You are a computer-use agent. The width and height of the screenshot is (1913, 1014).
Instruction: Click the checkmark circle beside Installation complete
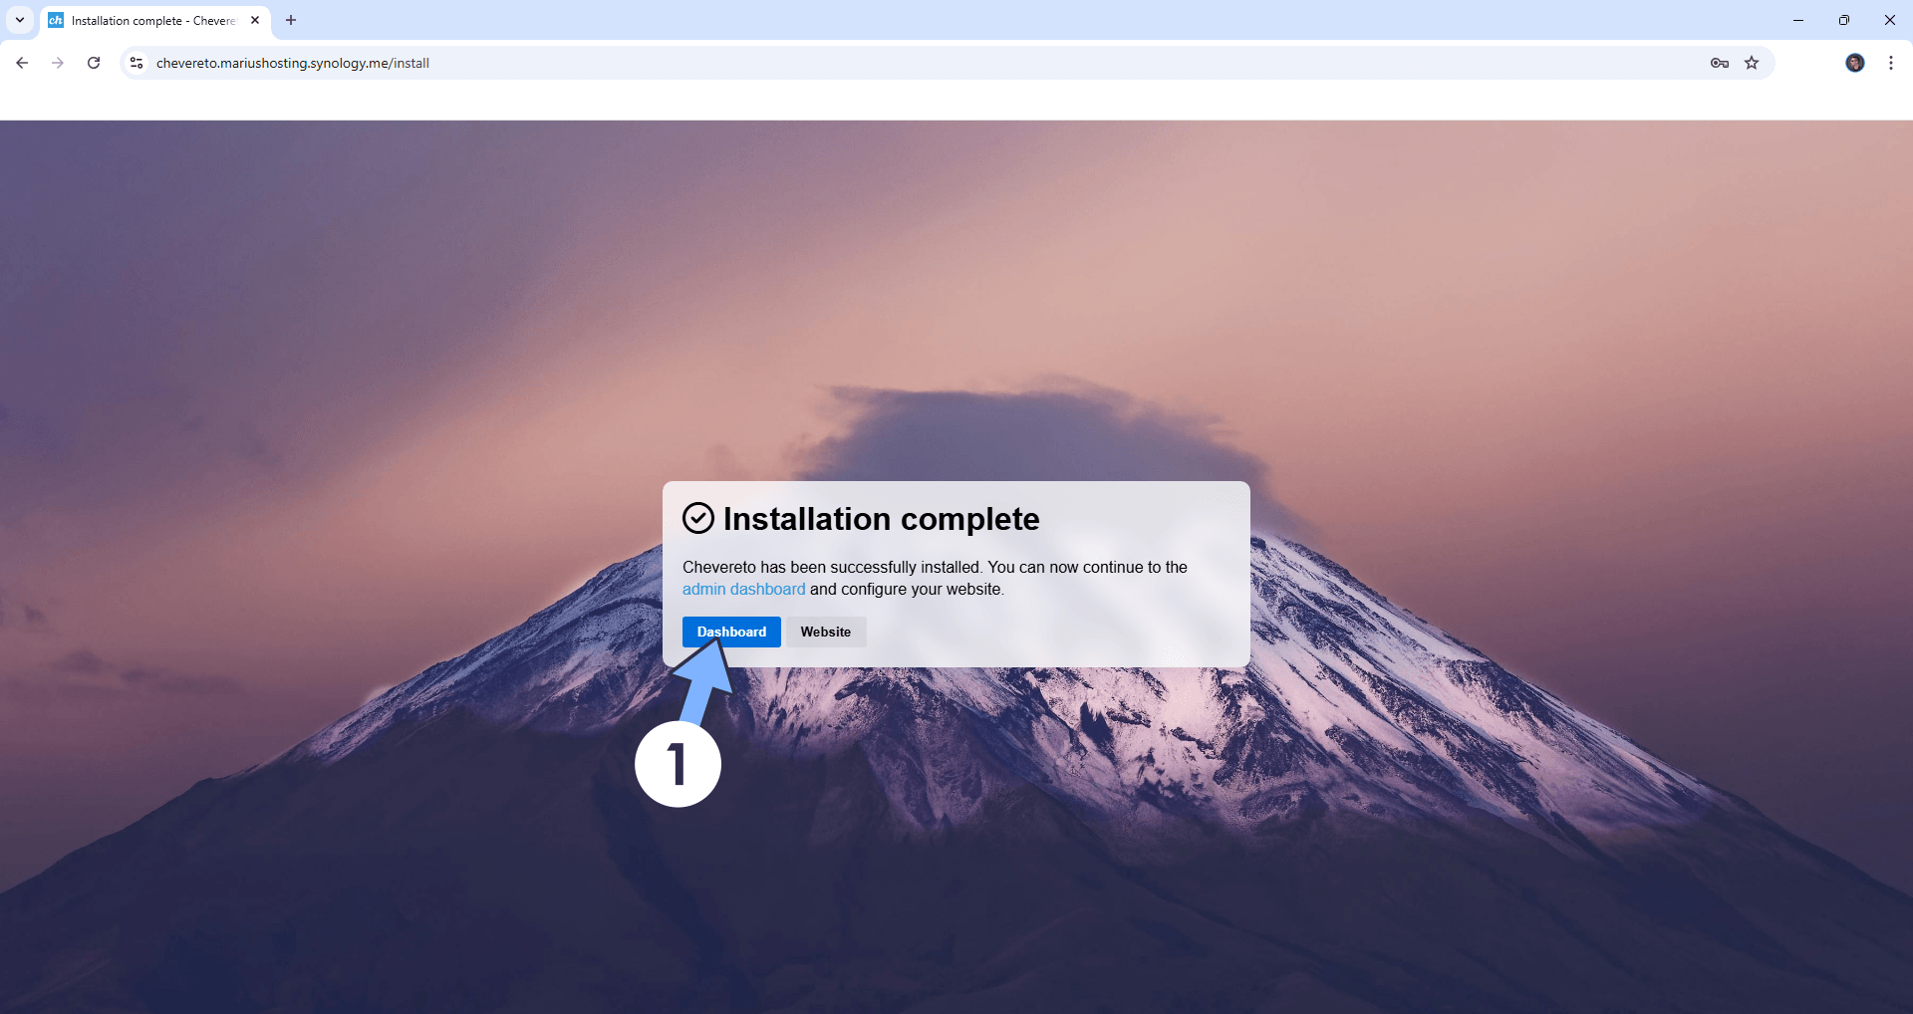coord(698,517)
